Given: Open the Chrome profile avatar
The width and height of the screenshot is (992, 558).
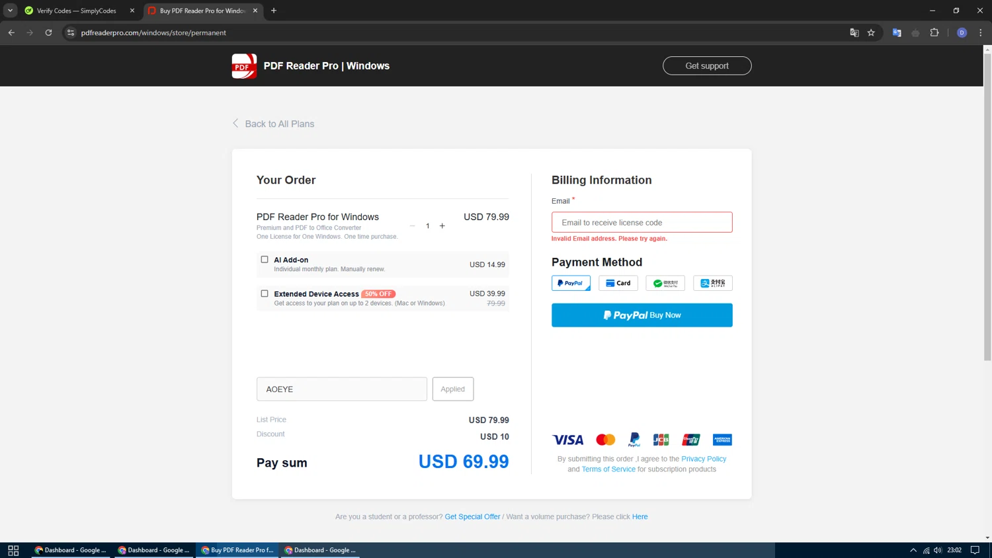Looking at the screenshot, I should (962, 32).
